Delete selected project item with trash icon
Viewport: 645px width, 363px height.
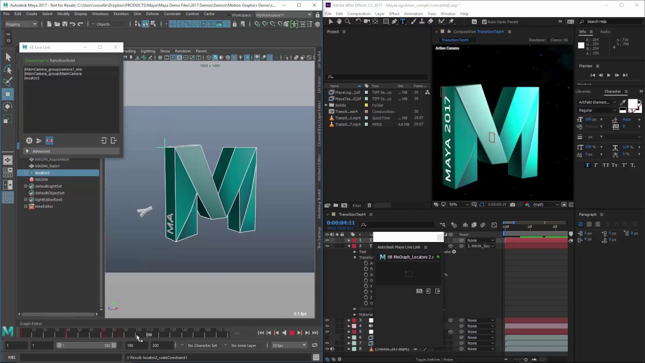(x=369, y=205)
